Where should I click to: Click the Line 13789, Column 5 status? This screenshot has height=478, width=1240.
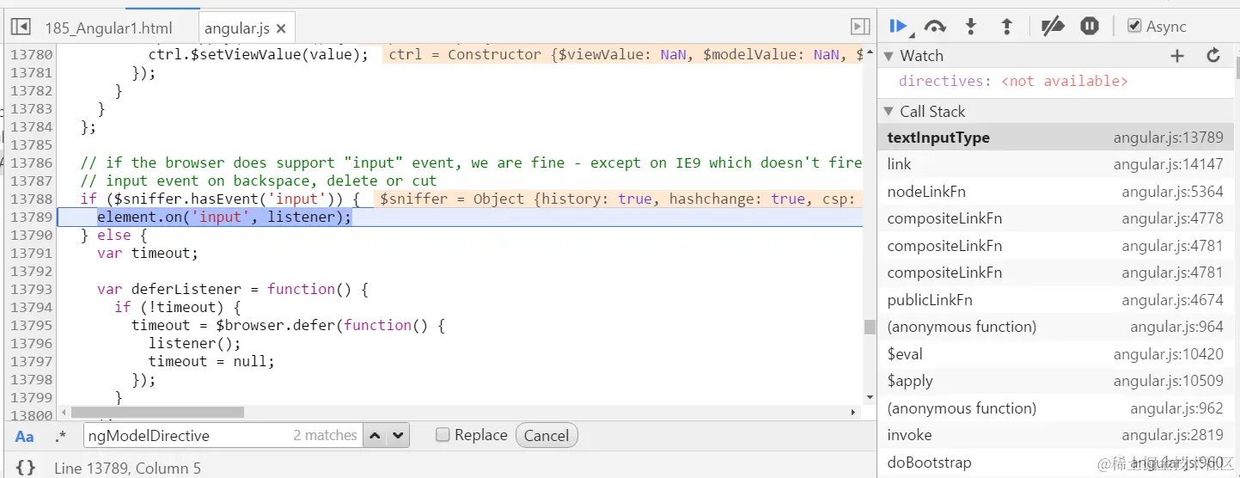[127, 469]
